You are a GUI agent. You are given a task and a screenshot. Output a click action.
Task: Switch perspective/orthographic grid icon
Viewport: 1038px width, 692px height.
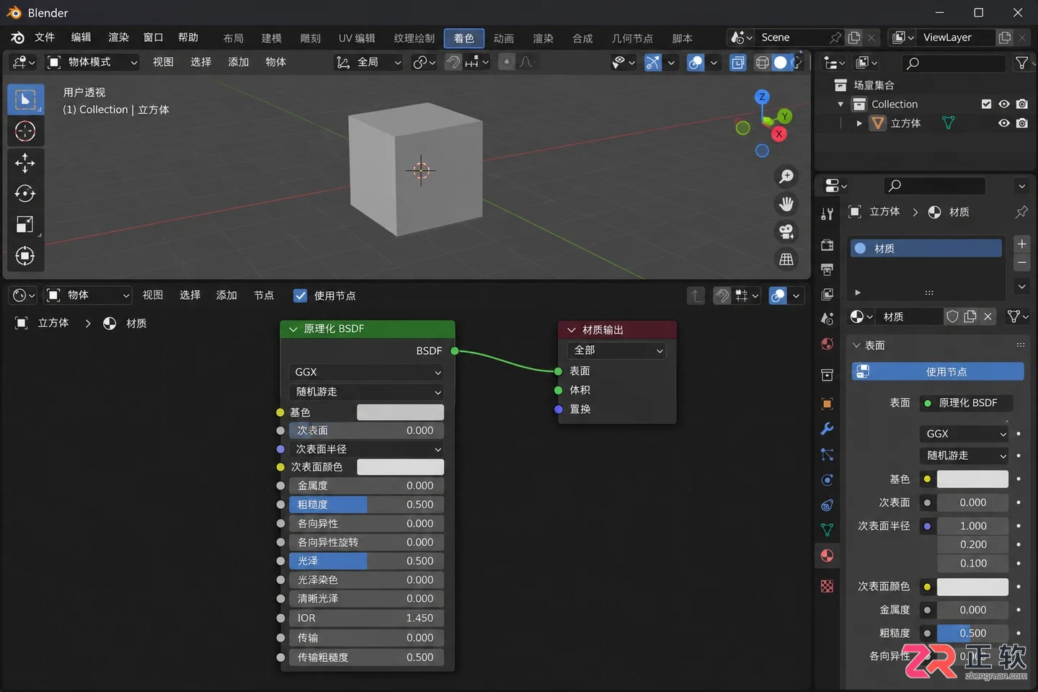click(x=786, y=259)
